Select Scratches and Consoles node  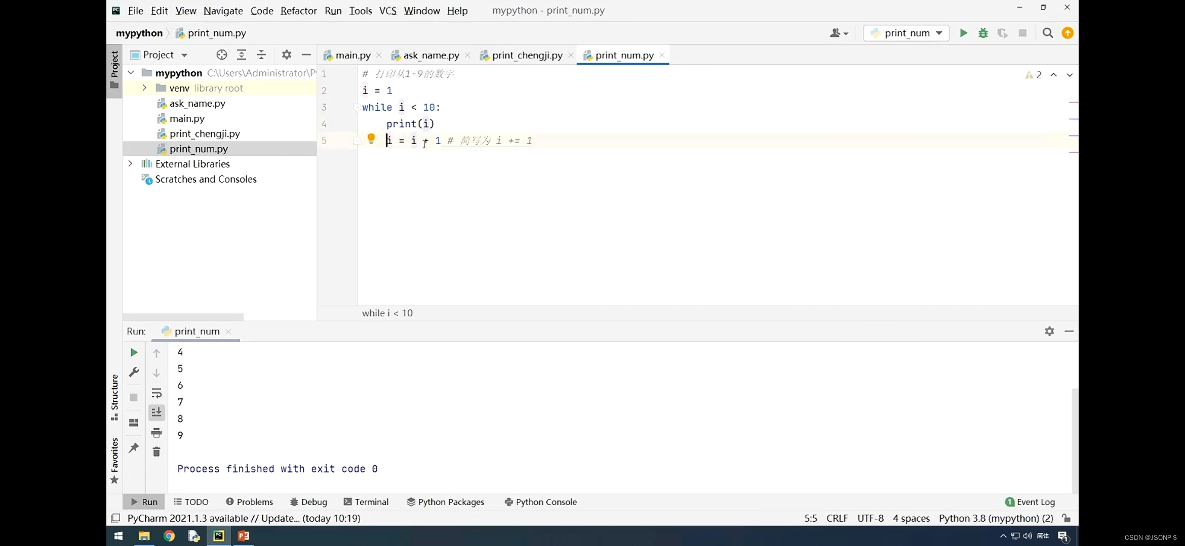pos(206,179)
